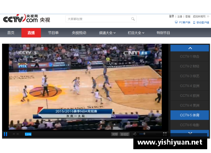The image size is (211, 153).
Task: Toggle the Live indicator in player
Action: click(28, 134)
